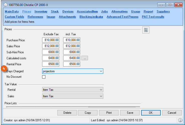Viewport: 185px width, 125px height.
Task: Select the Rental Price incl. Tax field
Action: click(x=72, y=64)
